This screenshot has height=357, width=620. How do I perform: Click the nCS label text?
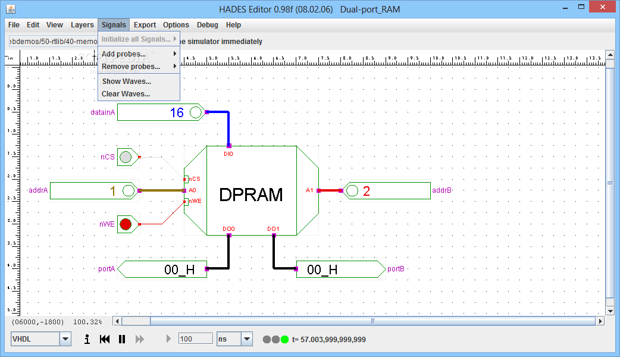point(108,157)
